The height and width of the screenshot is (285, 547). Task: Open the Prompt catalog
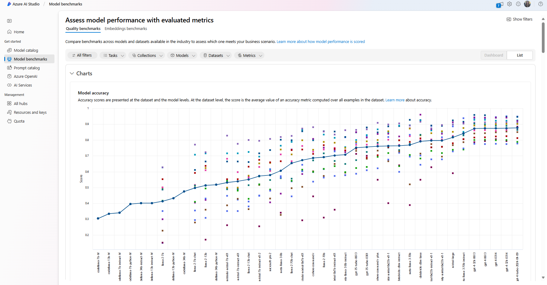pyautogui.click(x=27, y=68)
